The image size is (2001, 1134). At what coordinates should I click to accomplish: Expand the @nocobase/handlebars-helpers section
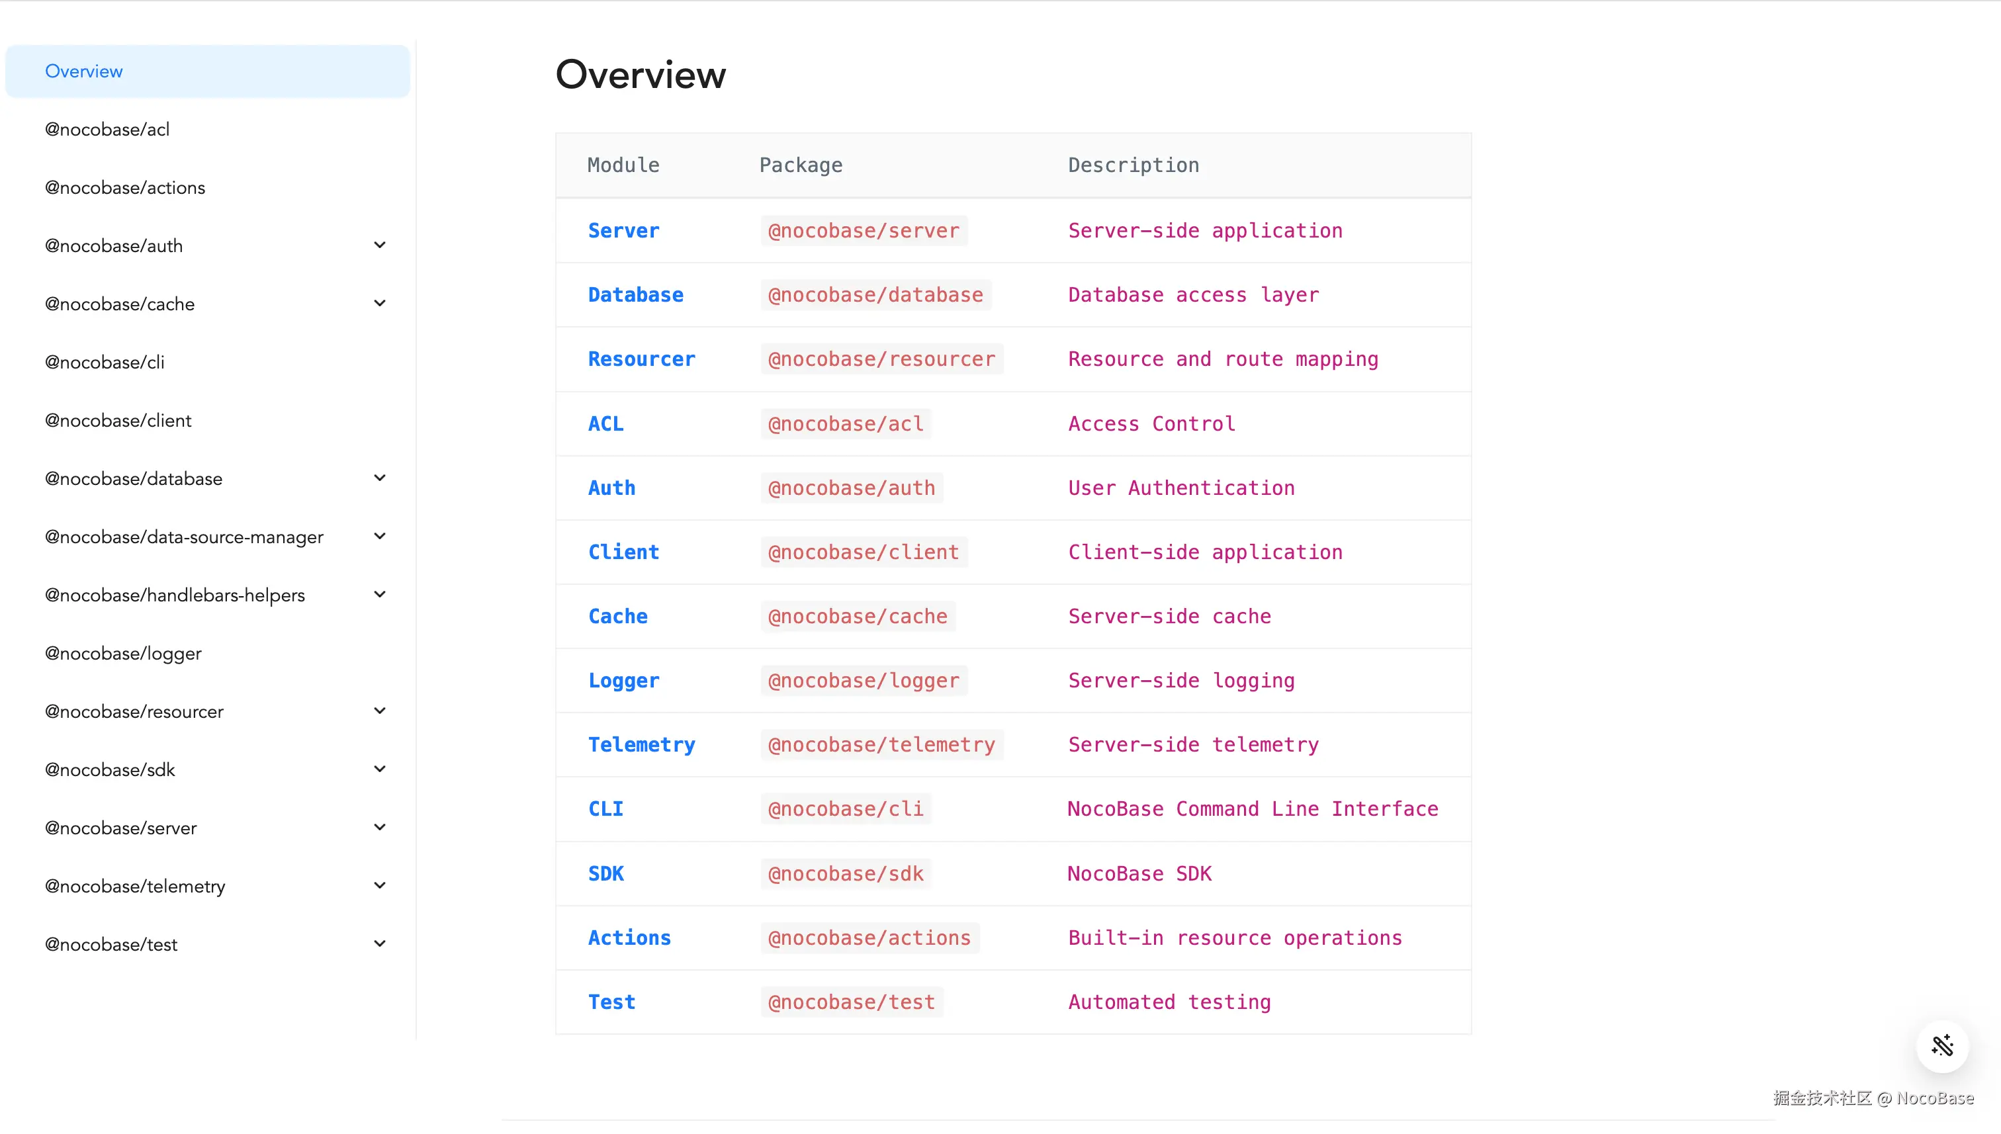click(380, 593)
